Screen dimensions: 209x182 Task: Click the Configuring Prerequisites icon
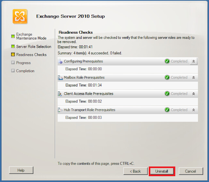tap(60, 61)
